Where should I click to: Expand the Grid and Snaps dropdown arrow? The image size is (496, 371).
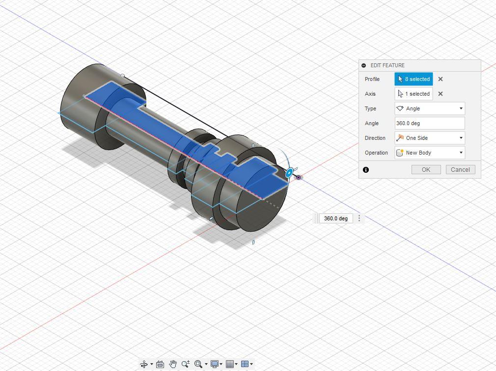click(236, 364)
